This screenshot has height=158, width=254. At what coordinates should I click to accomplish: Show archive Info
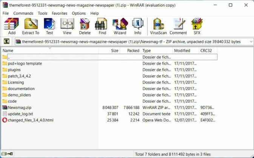(137, 26)
